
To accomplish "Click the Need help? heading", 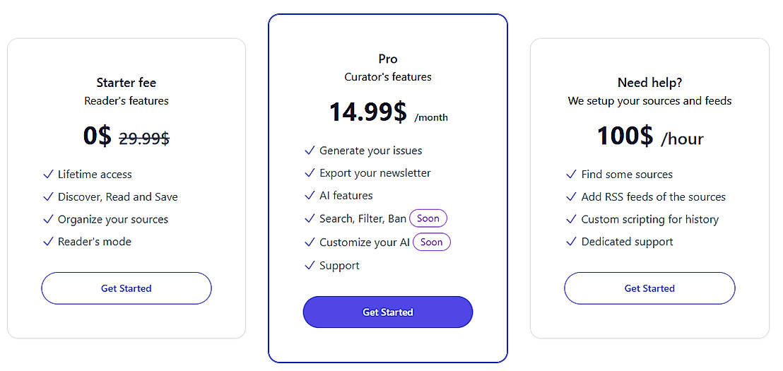I will click(x=649, y=83).
